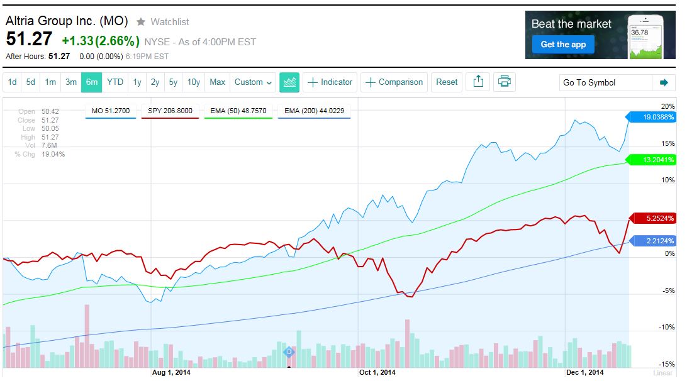Switch to YTD time range
The height and width of the screenshot is (381, 687).
click(x=115, y=82)
